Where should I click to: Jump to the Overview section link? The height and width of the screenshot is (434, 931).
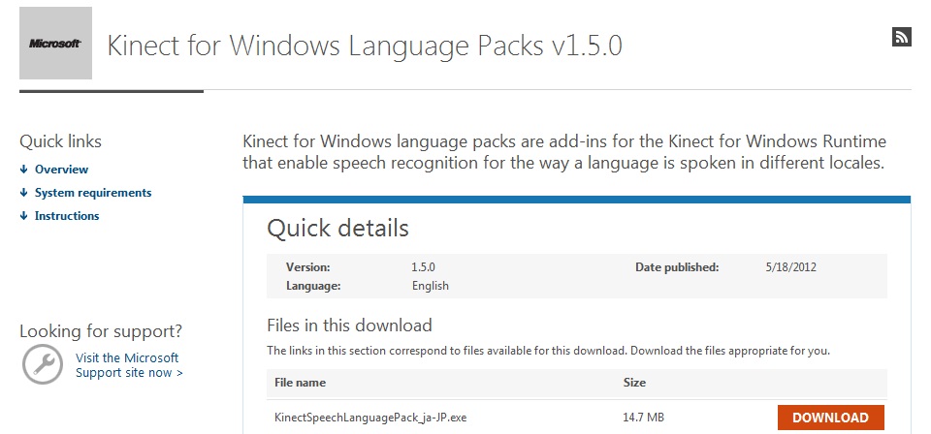pos(61,170)
